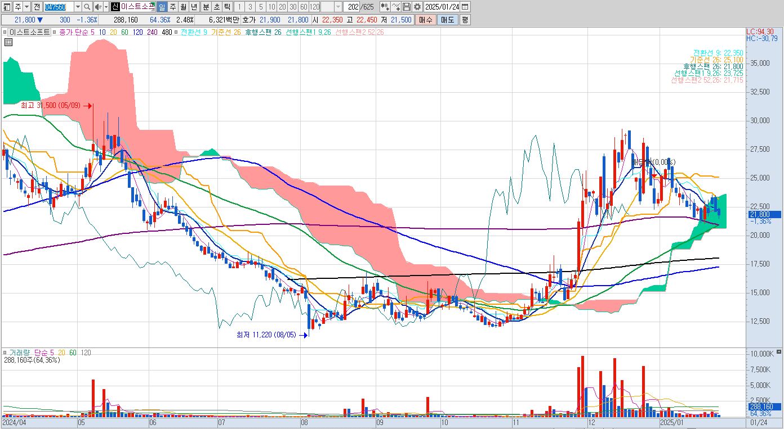Choose the 120 interval preset
Viewport: 784px width, 429px height.
click(x=314, y=7)
